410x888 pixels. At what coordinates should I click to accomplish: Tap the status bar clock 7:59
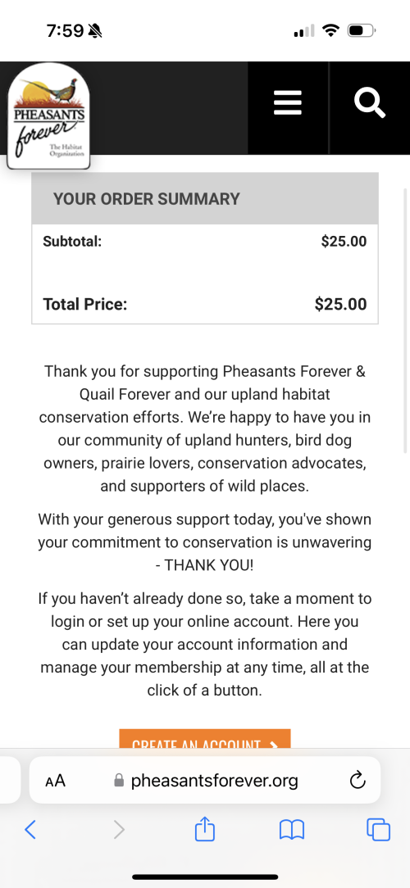(66, 30)
